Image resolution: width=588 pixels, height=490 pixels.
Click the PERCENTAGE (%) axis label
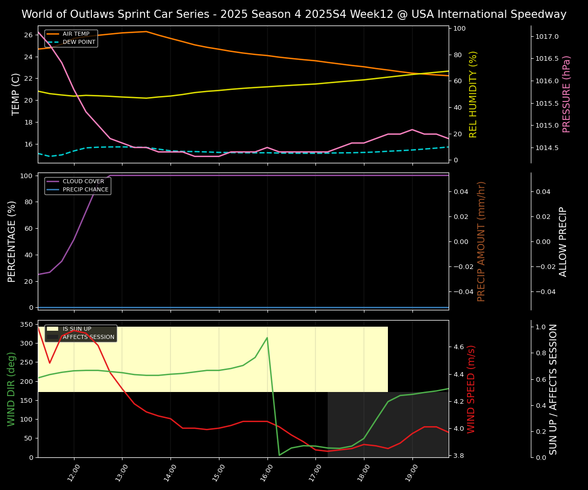(x=12, y=241)
